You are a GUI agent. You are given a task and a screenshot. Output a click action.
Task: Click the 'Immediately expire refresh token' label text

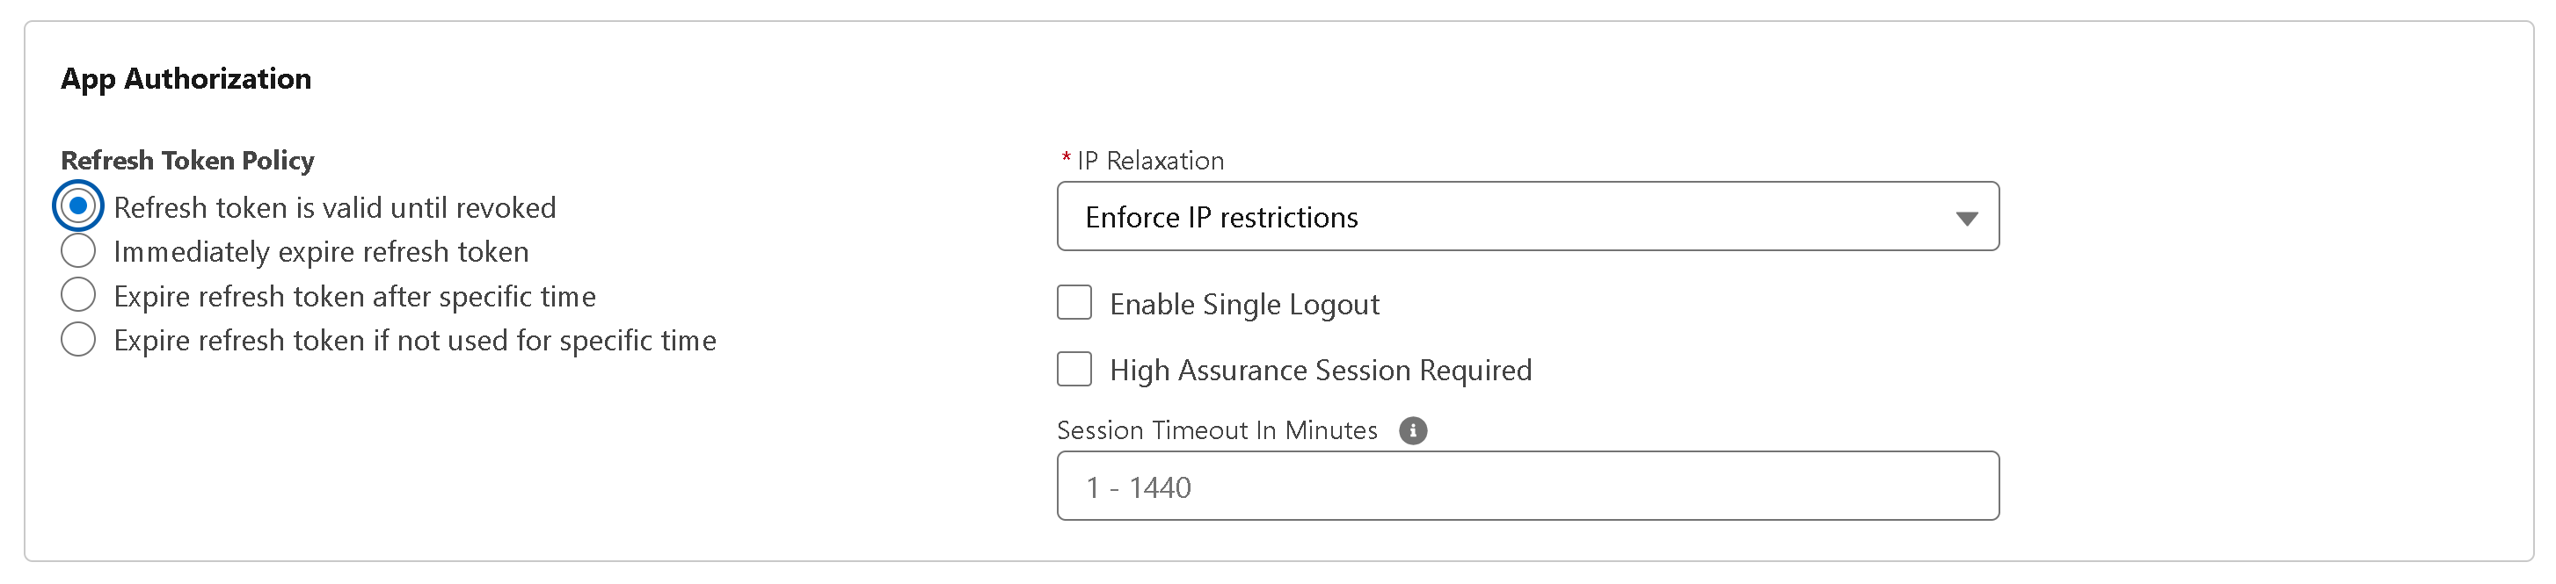(x=321, y=252)
